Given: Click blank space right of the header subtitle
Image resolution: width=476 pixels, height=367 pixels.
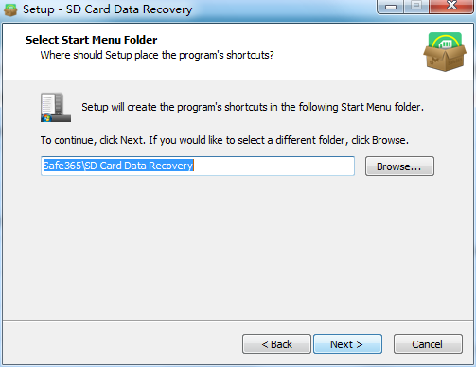Looking at the screenshot, I should (x=347, y=55).
